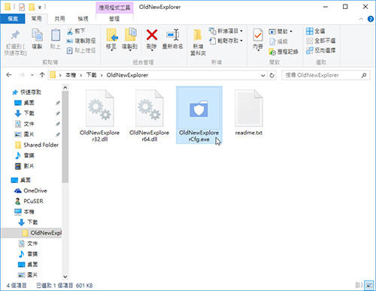Open Quick Access Toolbar customize dropdown
Image resolution: width=376 pixels, height=291 pixels.
tap(40, 8)
